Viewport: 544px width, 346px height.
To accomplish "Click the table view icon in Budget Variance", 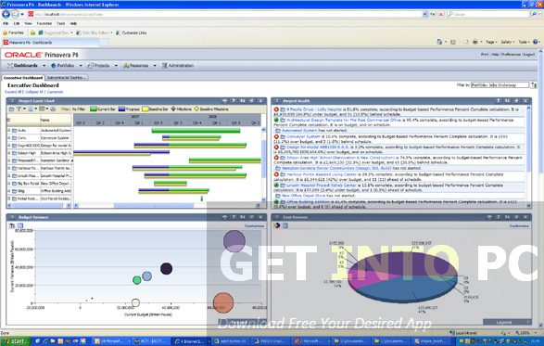I will point(20,225).
